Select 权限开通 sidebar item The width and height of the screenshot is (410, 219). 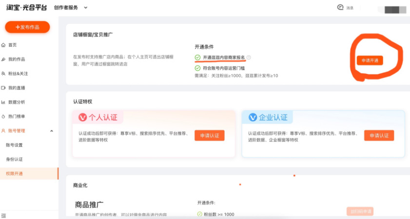click(x=29, y=174)
